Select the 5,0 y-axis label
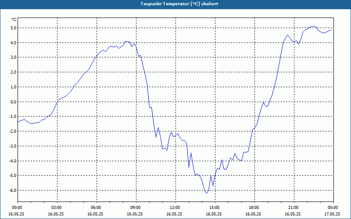The image size is (351, 219). (x=13, y=28)
